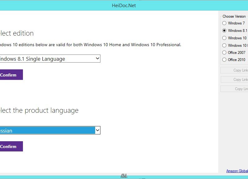The height and width of the screenshot is (179, 248).
Task: Open the Amazon Global link
Action: [237, 171]
